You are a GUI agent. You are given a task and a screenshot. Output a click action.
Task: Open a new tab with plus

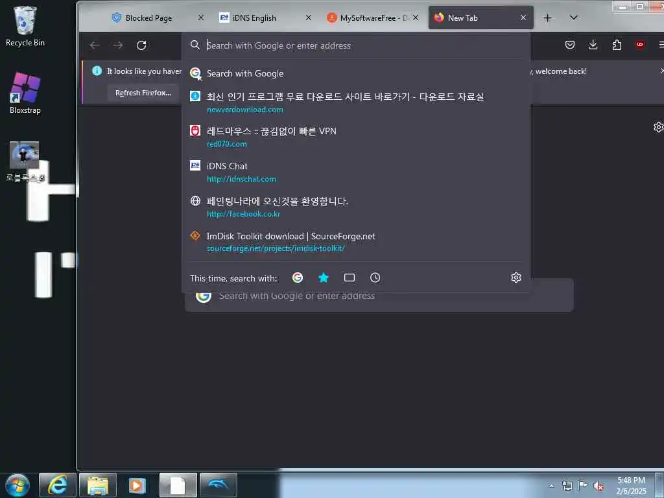coord(547,18)
